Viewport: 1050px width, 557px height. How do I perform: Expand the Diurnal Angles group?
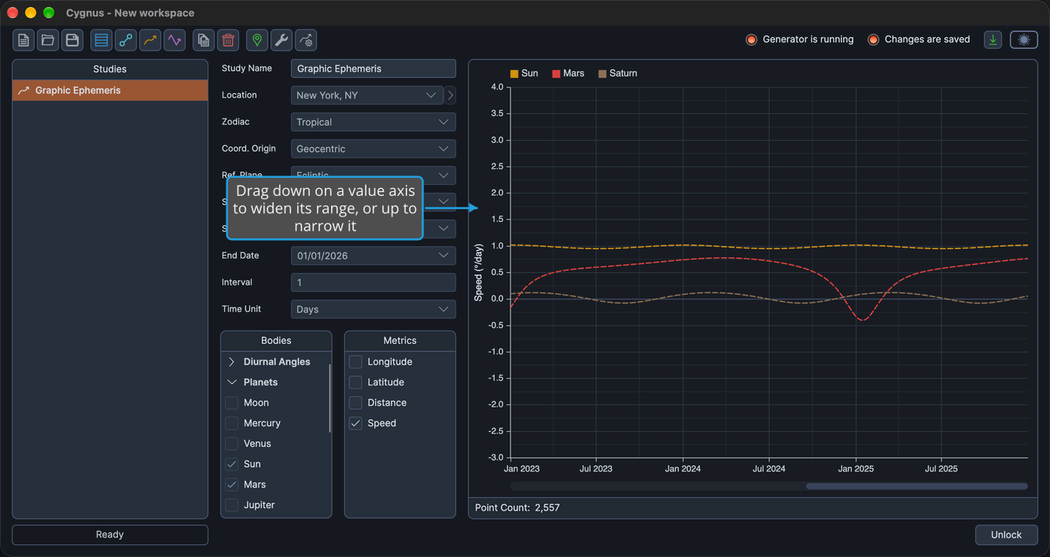[232, 362]
